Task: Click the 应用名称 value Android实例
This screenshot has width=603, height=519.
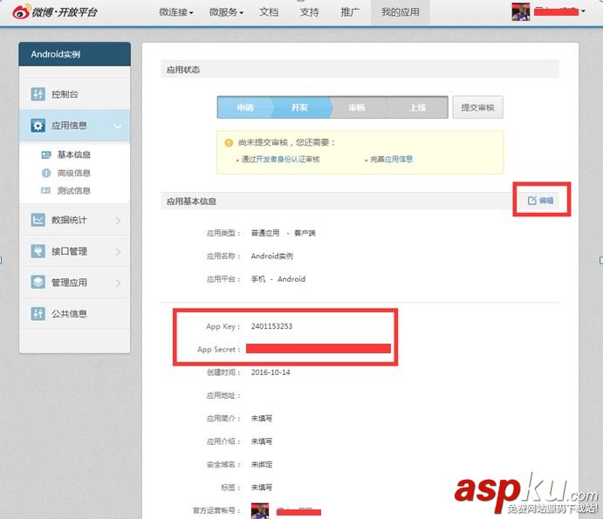Action: tap(272, 256)
